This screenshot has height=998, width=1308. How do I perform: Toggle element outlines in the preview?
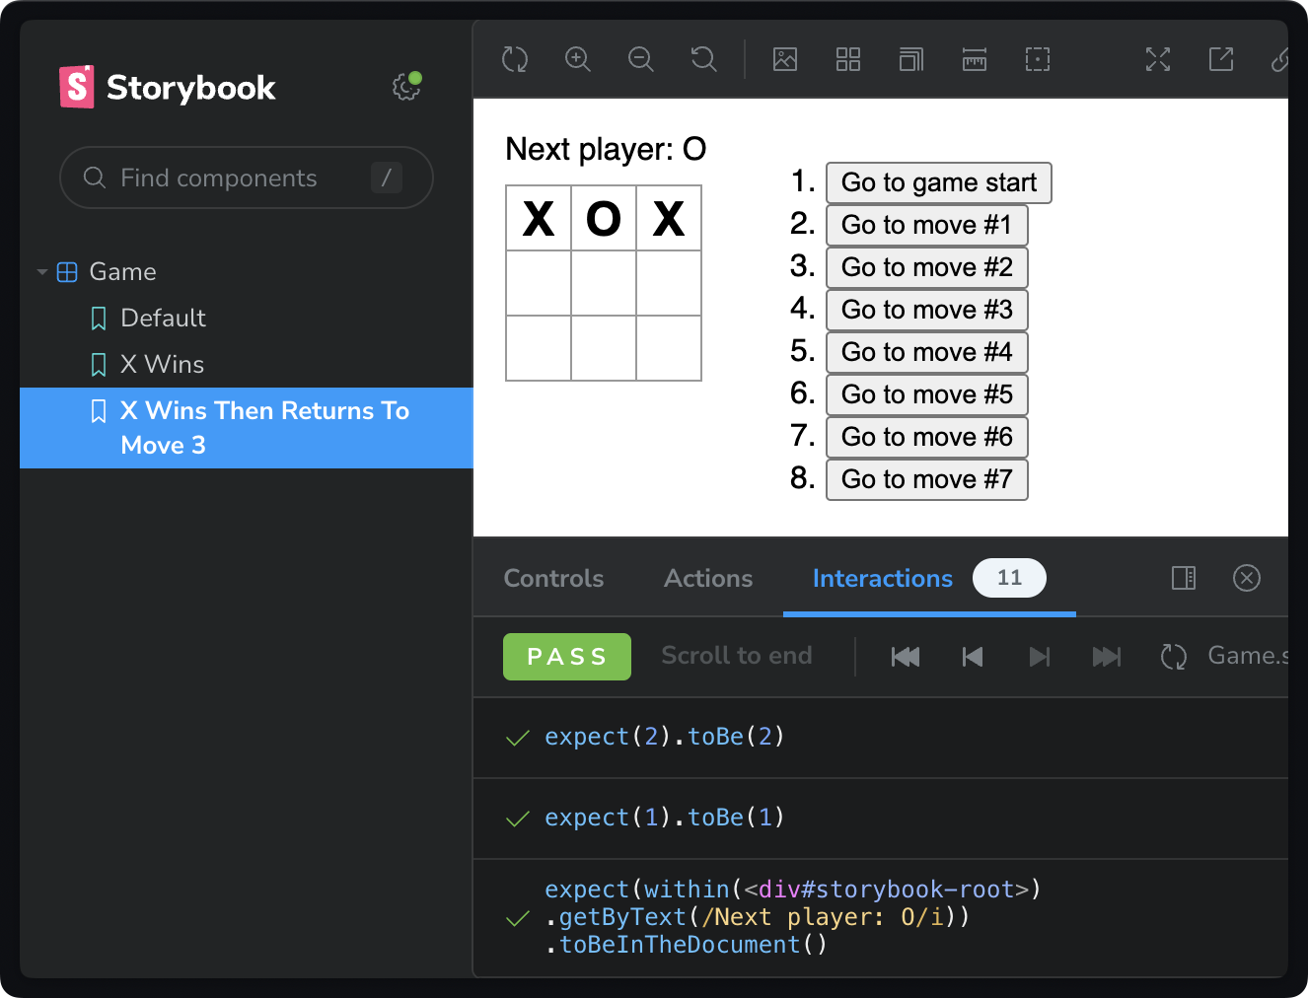pos(1037,59)
